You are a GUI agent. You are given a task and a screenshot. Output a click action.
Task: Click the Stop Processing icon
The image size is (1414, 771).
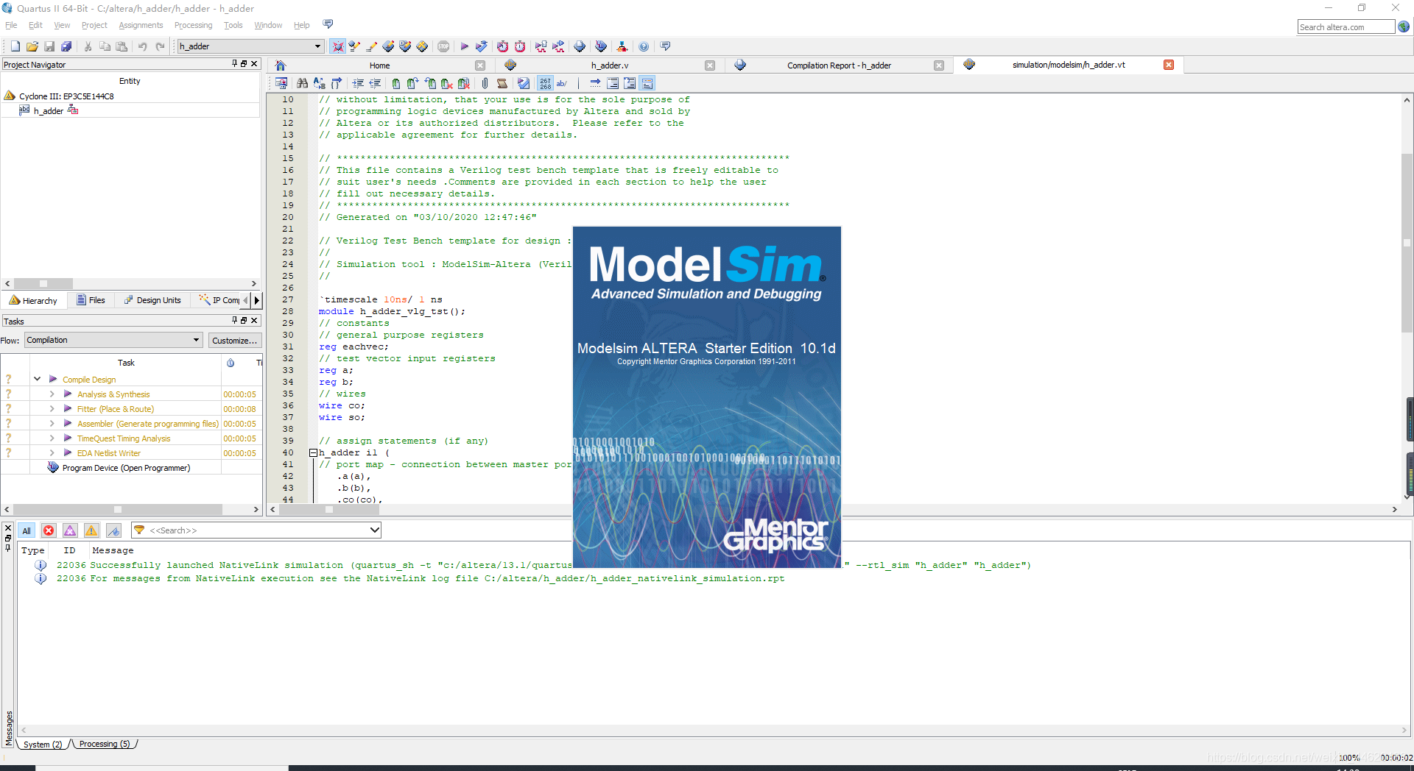click(x=443, y=46)
